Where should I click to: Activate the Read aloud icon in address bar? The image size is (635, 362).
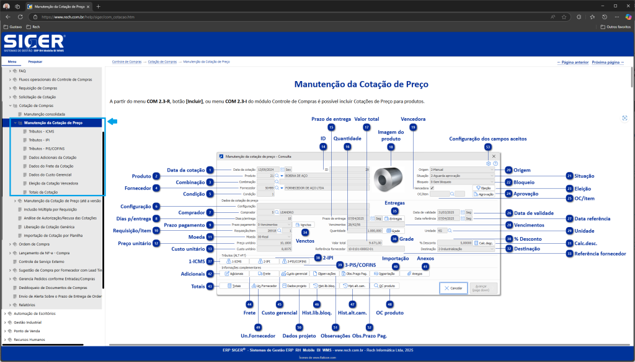tap(553, 17)
